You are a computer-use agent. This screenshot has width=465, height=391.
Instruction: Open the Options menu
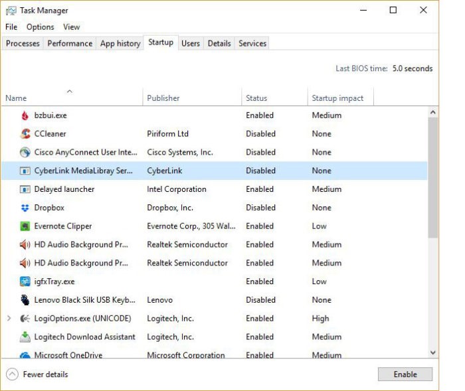click(x=41, y=27)
